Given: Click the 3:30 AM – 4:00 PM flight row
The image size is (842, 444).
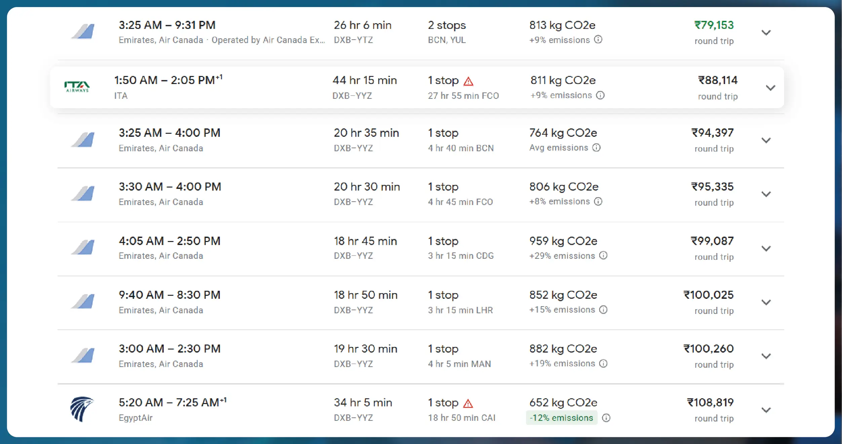Looking at the screenshot, I should coord(170,187).
